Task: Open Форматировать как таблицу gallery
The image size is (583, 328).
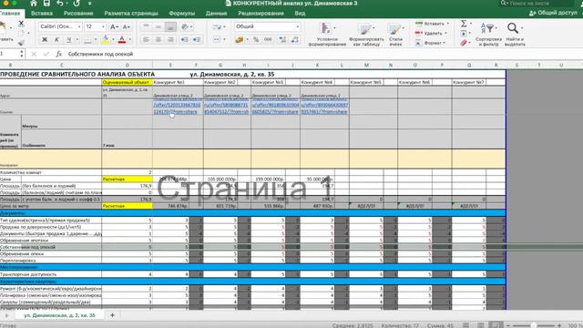Action: (366, 35)
